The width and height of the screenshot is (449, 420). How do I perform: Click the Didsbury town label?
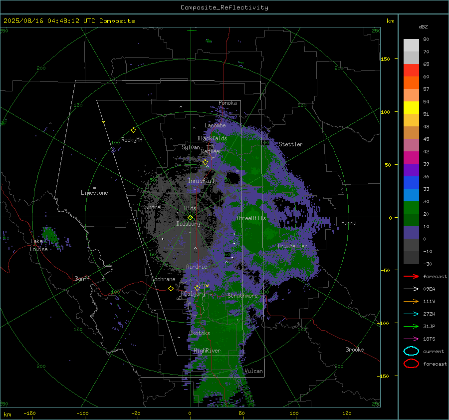click(189, 224)
